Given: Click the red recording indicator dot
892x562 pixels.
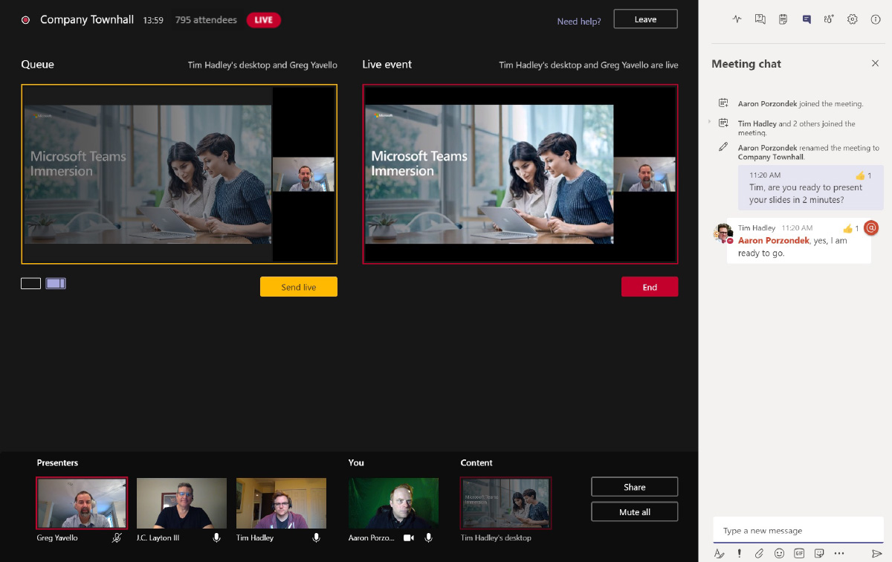Looking at the screenshot, I should pos(26,20).
